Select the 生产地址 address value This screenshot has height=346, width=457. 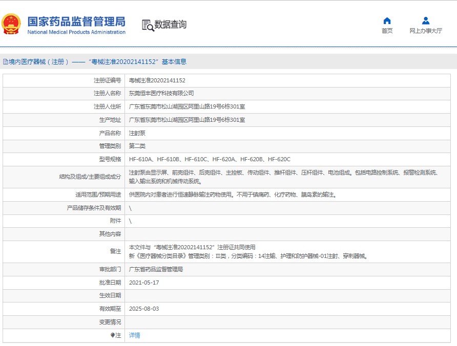click(x=187, y=120)
